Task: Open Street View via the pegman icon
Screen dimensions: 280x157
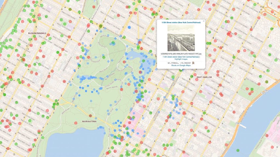Action: (x=193, y=63)
